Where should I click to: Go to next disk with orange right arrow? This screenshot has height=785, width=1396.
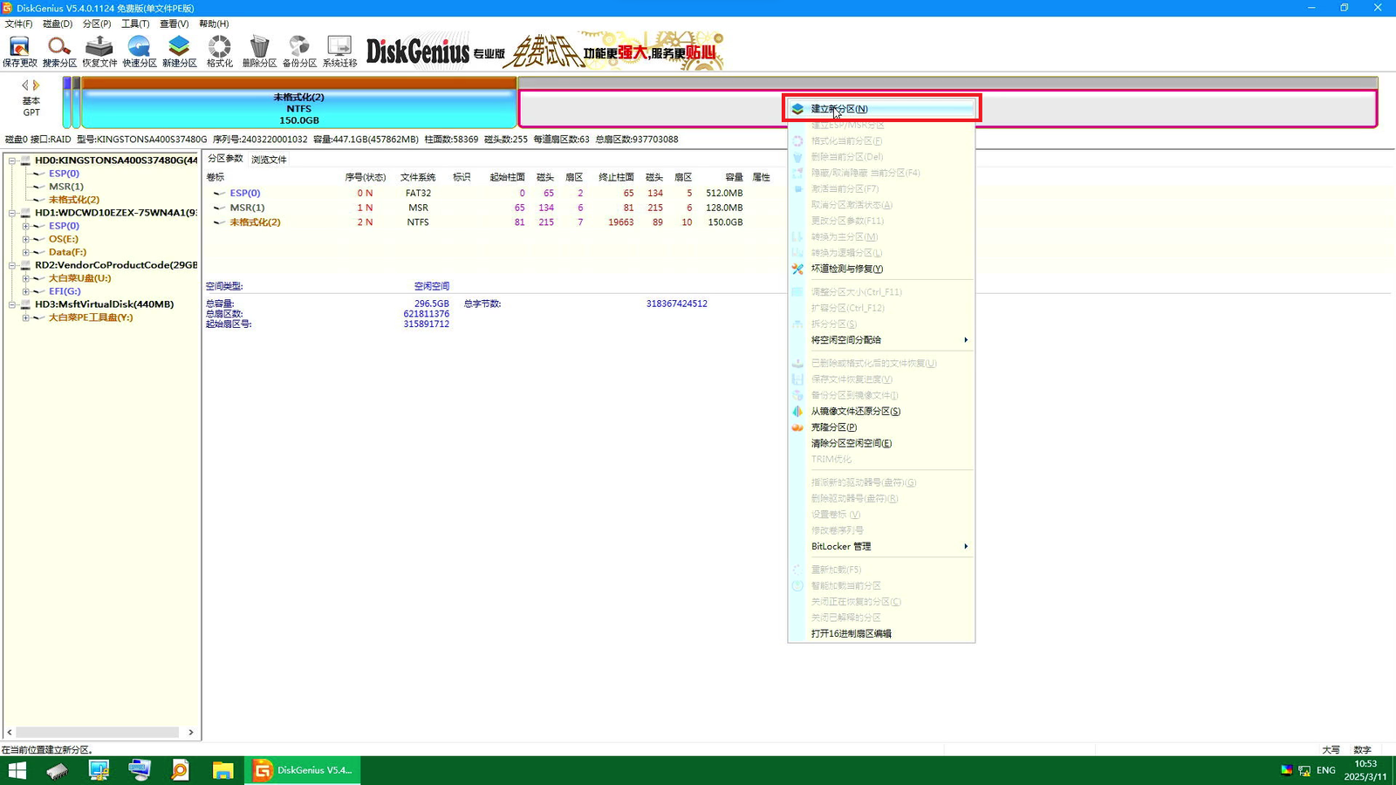36,85
